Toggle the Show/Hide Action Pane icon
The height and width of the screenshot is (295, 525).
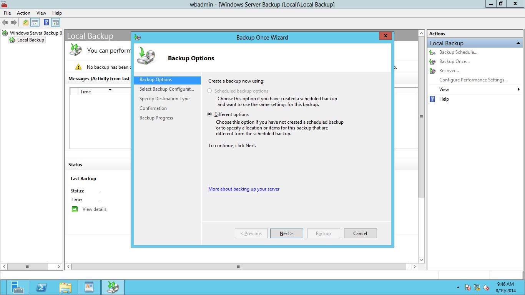point(56,23)
